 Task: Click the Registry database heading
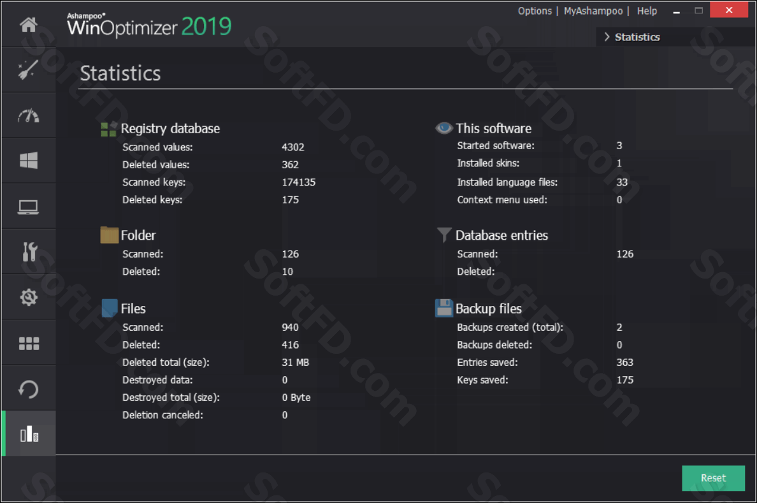(x=170, y=129)
